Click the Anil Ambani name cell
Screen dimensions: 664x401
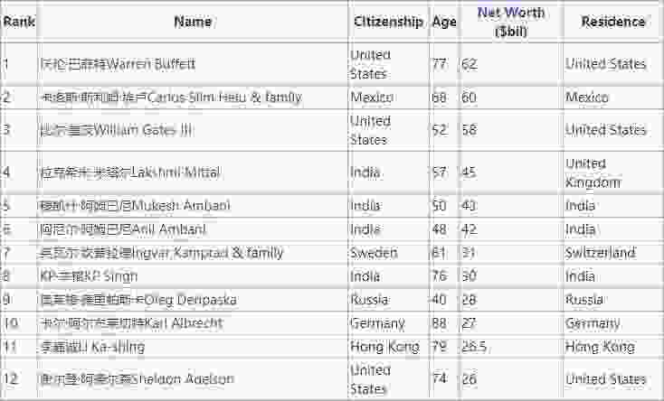(x=124, y=229)
